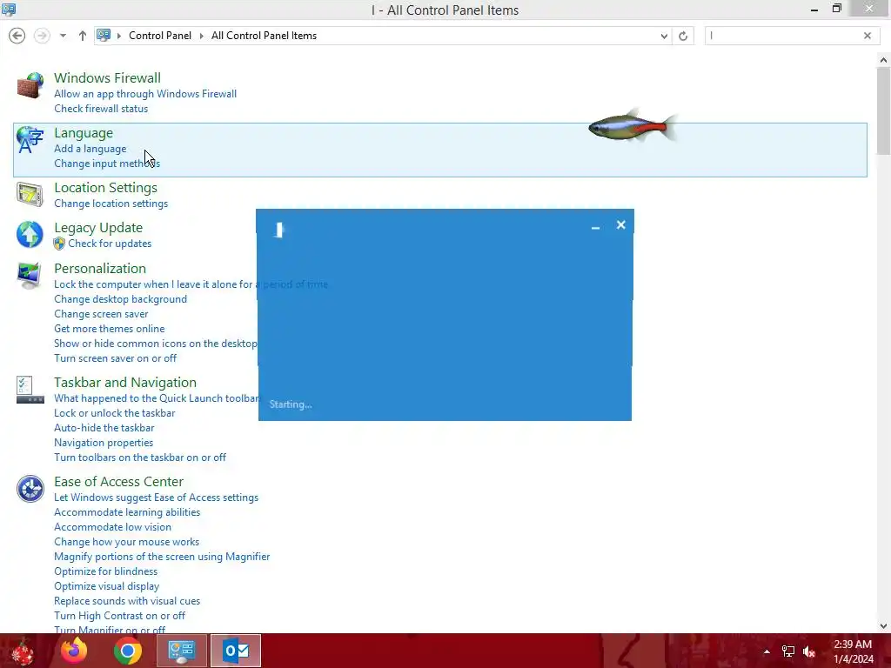Click Navigation properties
Viewport: 891px width, 668px height.
click(104, 443)
